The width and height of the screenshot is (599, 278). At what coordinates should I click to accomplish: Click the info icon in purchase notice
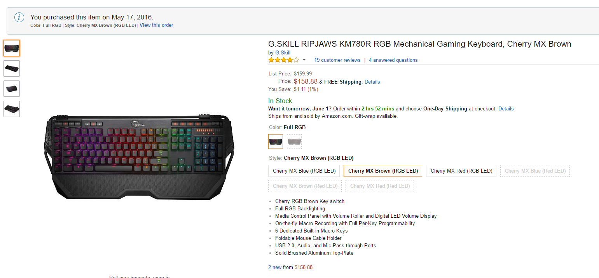19,17
